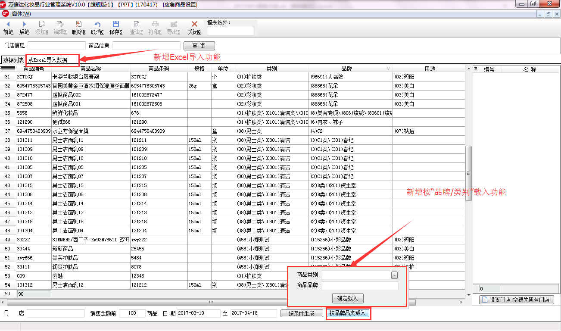Select row 虚拟商品002
Viewport: 561px width, 331px height.
(x=233, y=95)
